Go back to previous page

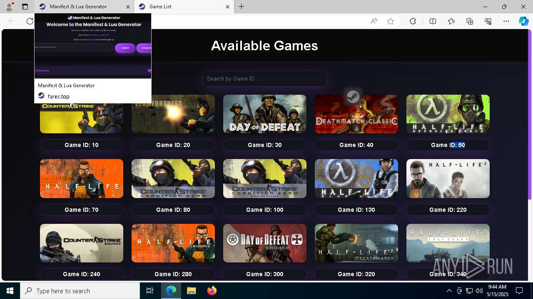pyautogui.click(x=12, y=21)
